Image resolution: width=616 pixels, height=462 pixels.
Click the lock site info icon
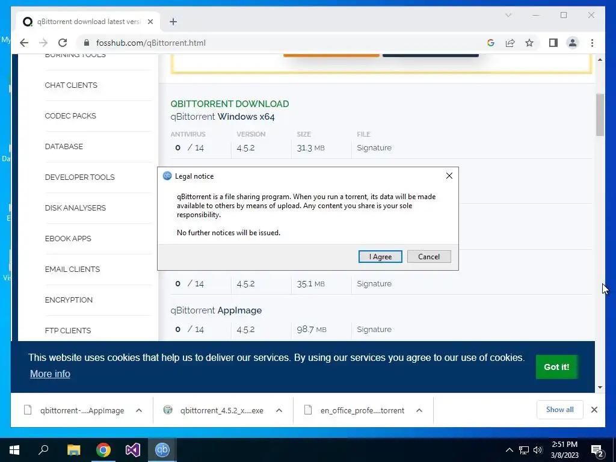pos(87,43)
